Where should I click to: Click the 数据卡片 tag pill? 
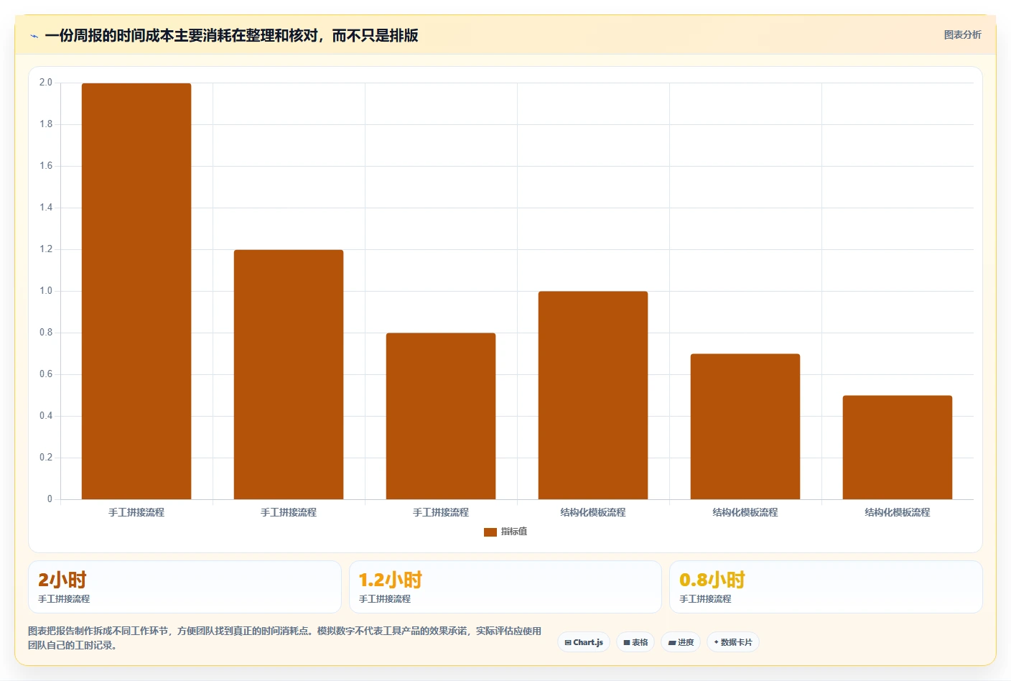coord(733,642)
